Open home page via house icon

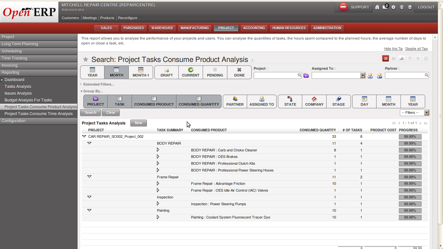coord(377,7)
